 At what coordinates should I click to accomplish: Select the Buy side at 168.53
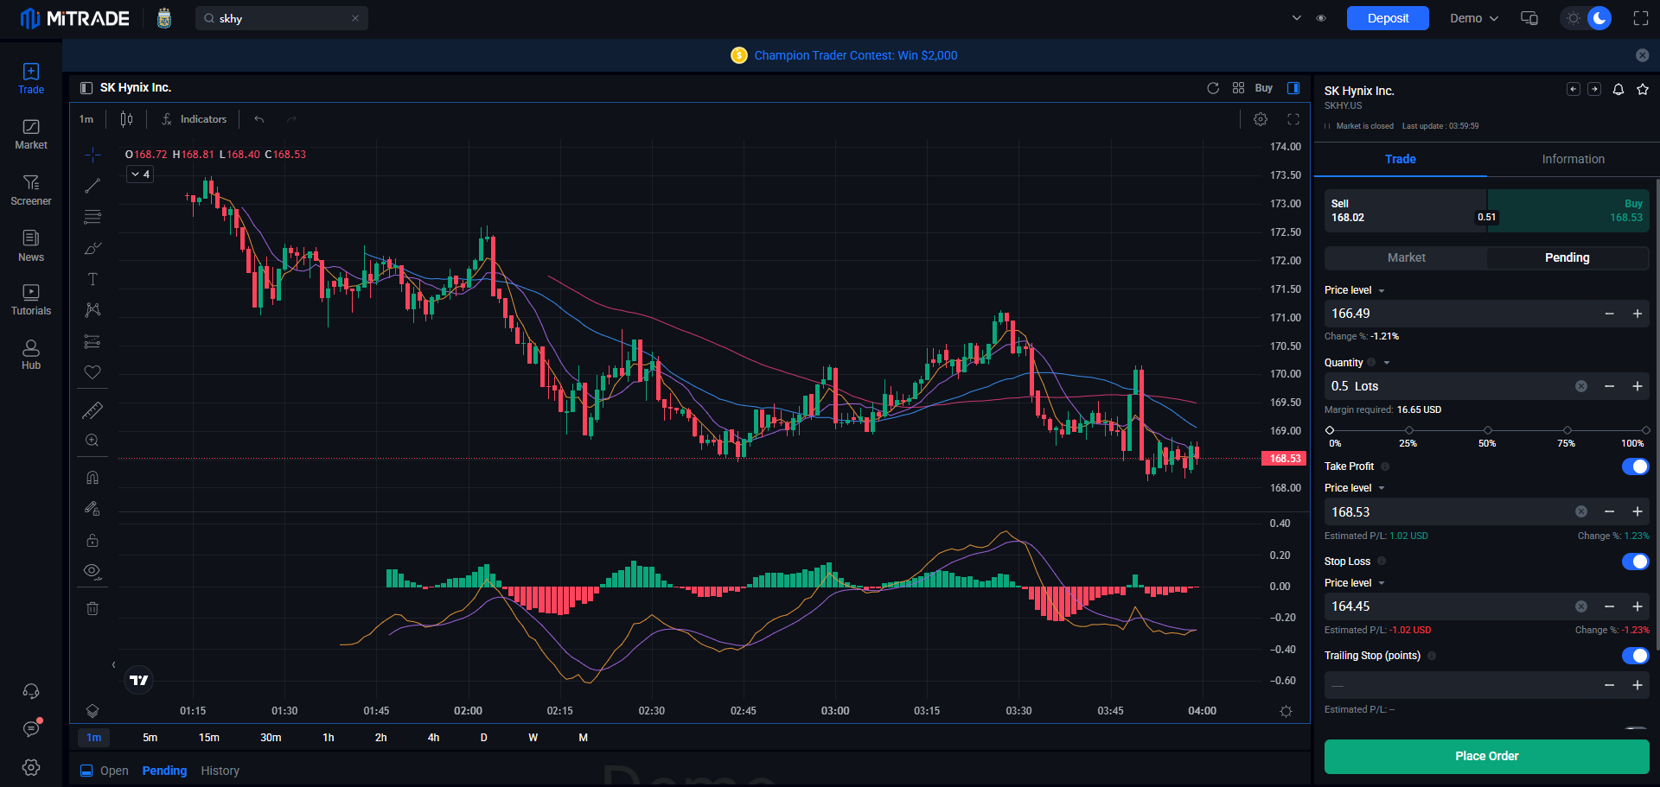coord(1567,211)
